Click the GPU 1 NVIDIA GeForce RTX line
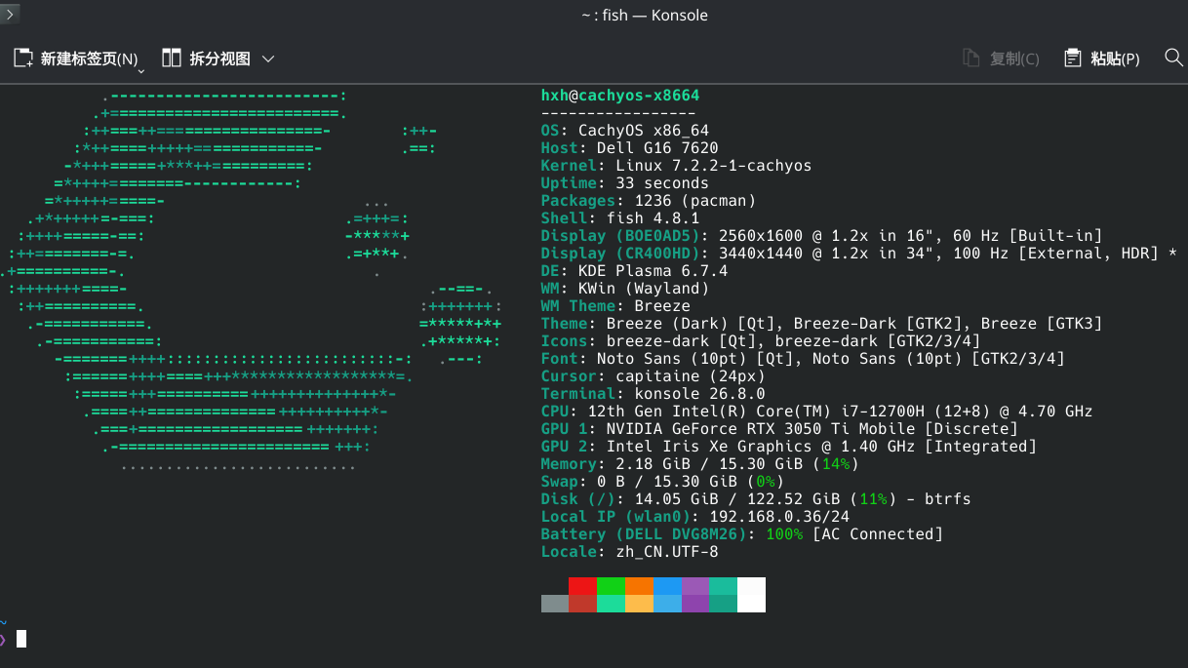Viewport: 1188px width, 668px height. click(x=779, y=429)
